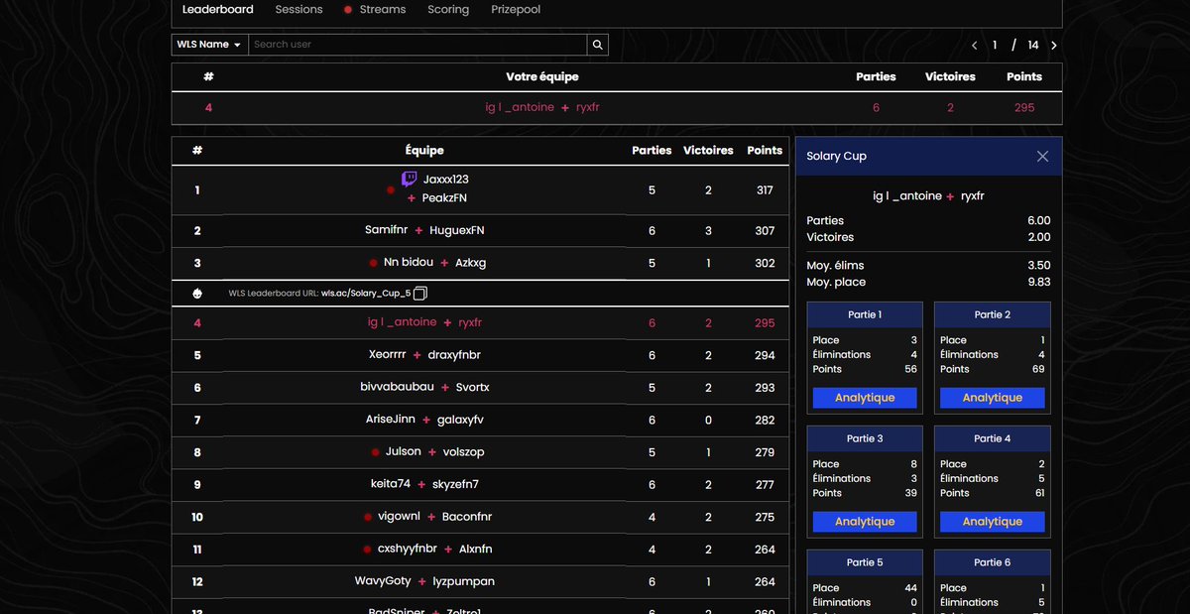Click Analytique button for Partie 4

[x=993, y=522]
